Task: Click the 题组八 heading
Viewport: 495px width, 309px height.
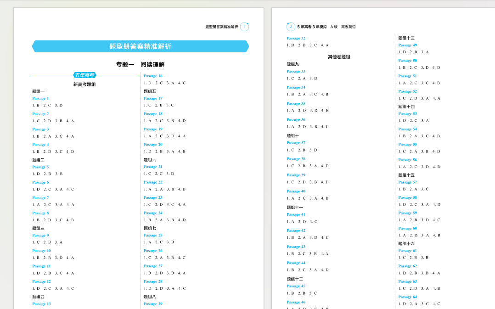Action: [x=150, y=297]
